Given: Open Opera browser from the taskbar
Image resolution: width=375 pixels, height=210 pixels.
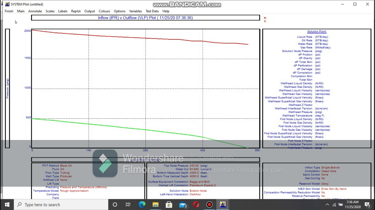Looking at the screenshot, I should [x=196, y=205].
